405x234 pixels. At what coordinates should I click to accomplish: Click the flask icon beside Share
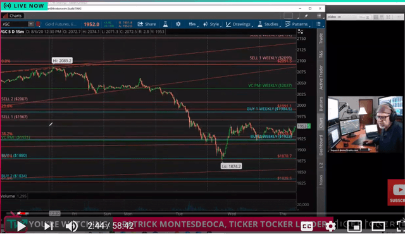click(x=165, y=24)
